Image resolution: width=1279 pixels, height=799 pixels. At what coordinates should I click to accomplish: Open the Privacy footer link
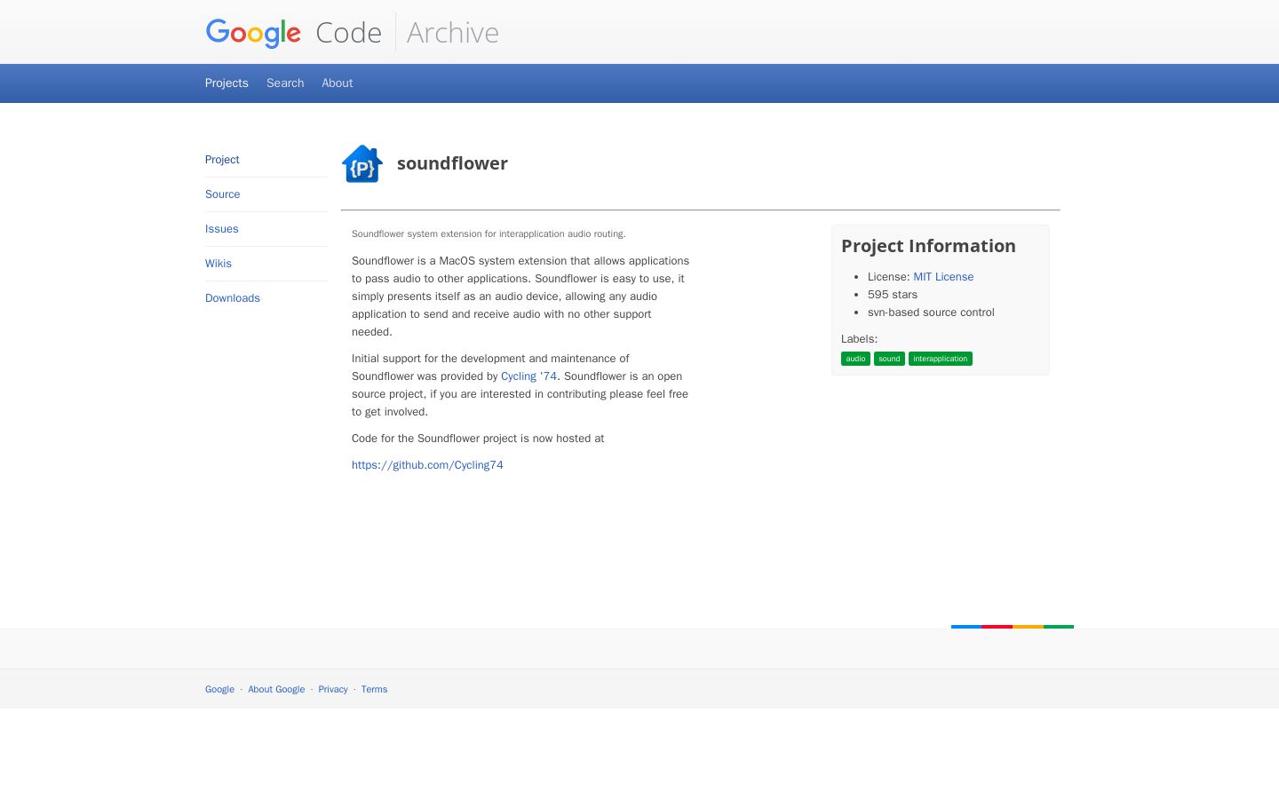point(333,690)
